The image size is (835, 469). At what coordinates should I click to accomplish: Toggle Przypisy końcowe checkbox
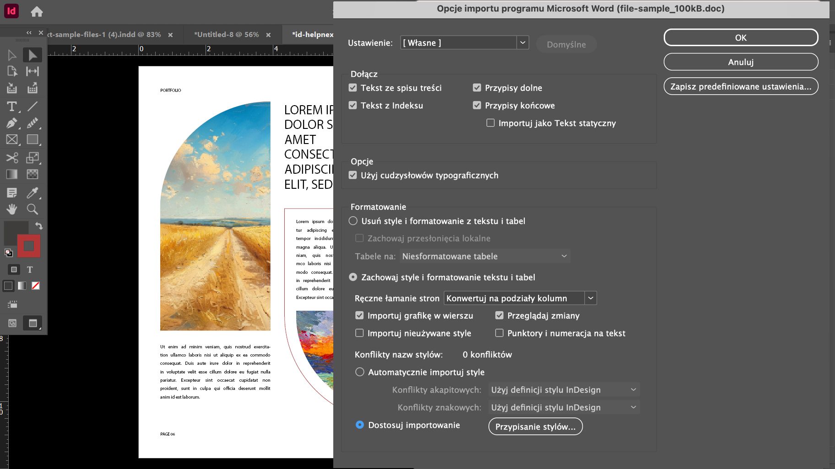477,105
